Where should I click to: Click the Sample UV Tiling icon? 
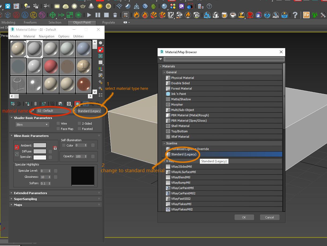[x=101, y=62]
